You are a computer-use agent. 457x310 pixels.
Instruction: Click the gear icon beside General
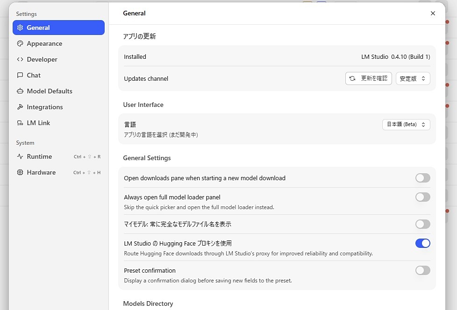click(x=20, y=28)
